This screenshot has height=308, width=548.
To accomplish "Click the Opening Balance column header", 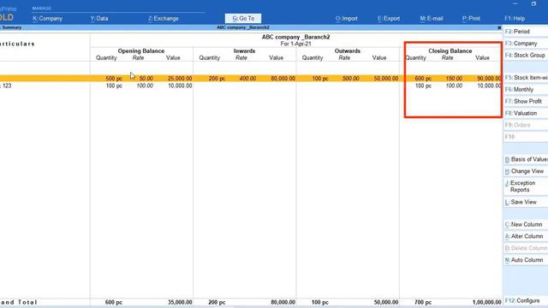I will (x=140, y=51).
